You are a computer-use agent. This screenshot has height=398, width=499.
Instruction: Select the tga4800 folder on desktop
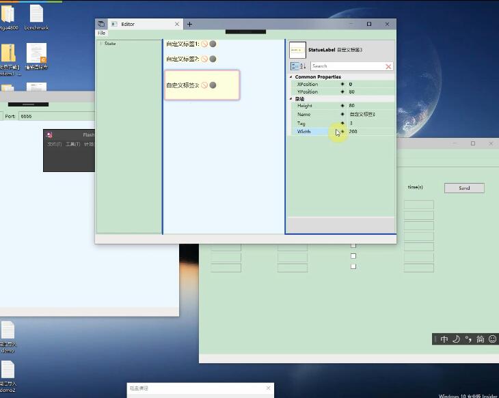click(8, 18)
